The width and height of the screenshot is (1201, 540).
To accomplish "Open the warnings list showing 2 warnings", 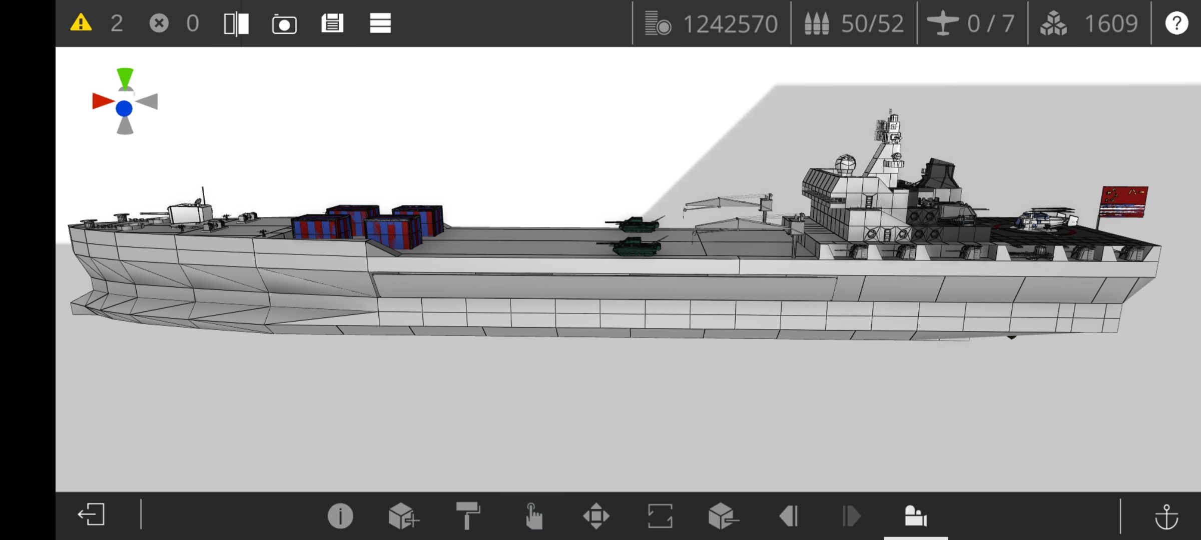I will [97, 23].
